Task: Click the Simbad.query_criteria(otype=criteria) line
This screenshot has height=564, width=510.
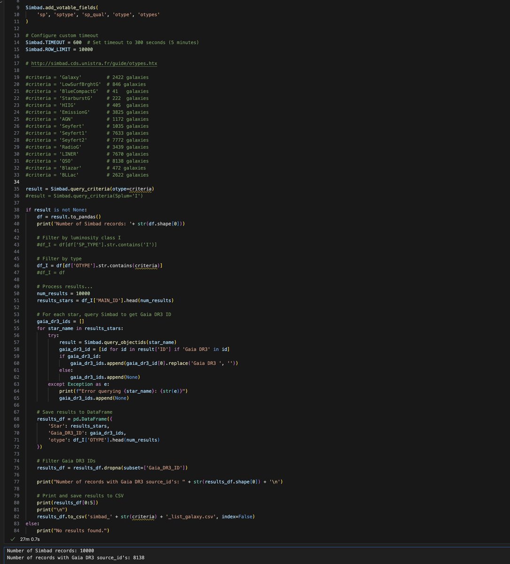Action: (90, 189)
